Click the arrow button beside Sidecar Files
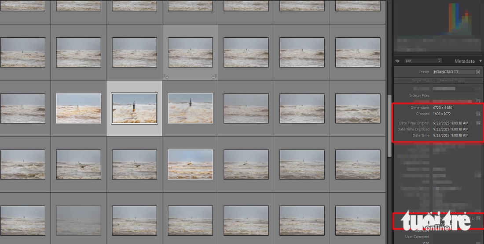This screenshot has height=244, width=484. point(478,101)
